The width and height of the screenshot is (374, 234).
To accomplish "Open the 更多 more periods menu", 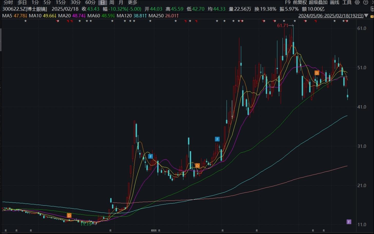I will 132,3.
